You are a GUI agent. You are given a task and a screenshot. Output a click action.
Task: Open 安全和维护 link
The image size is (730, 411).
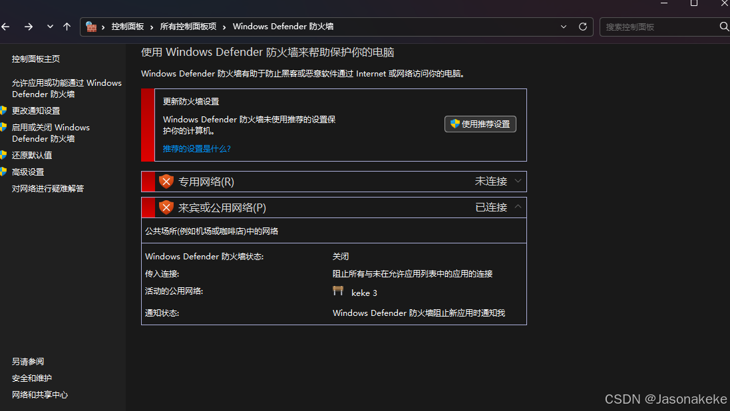click(x=32, y=378)
